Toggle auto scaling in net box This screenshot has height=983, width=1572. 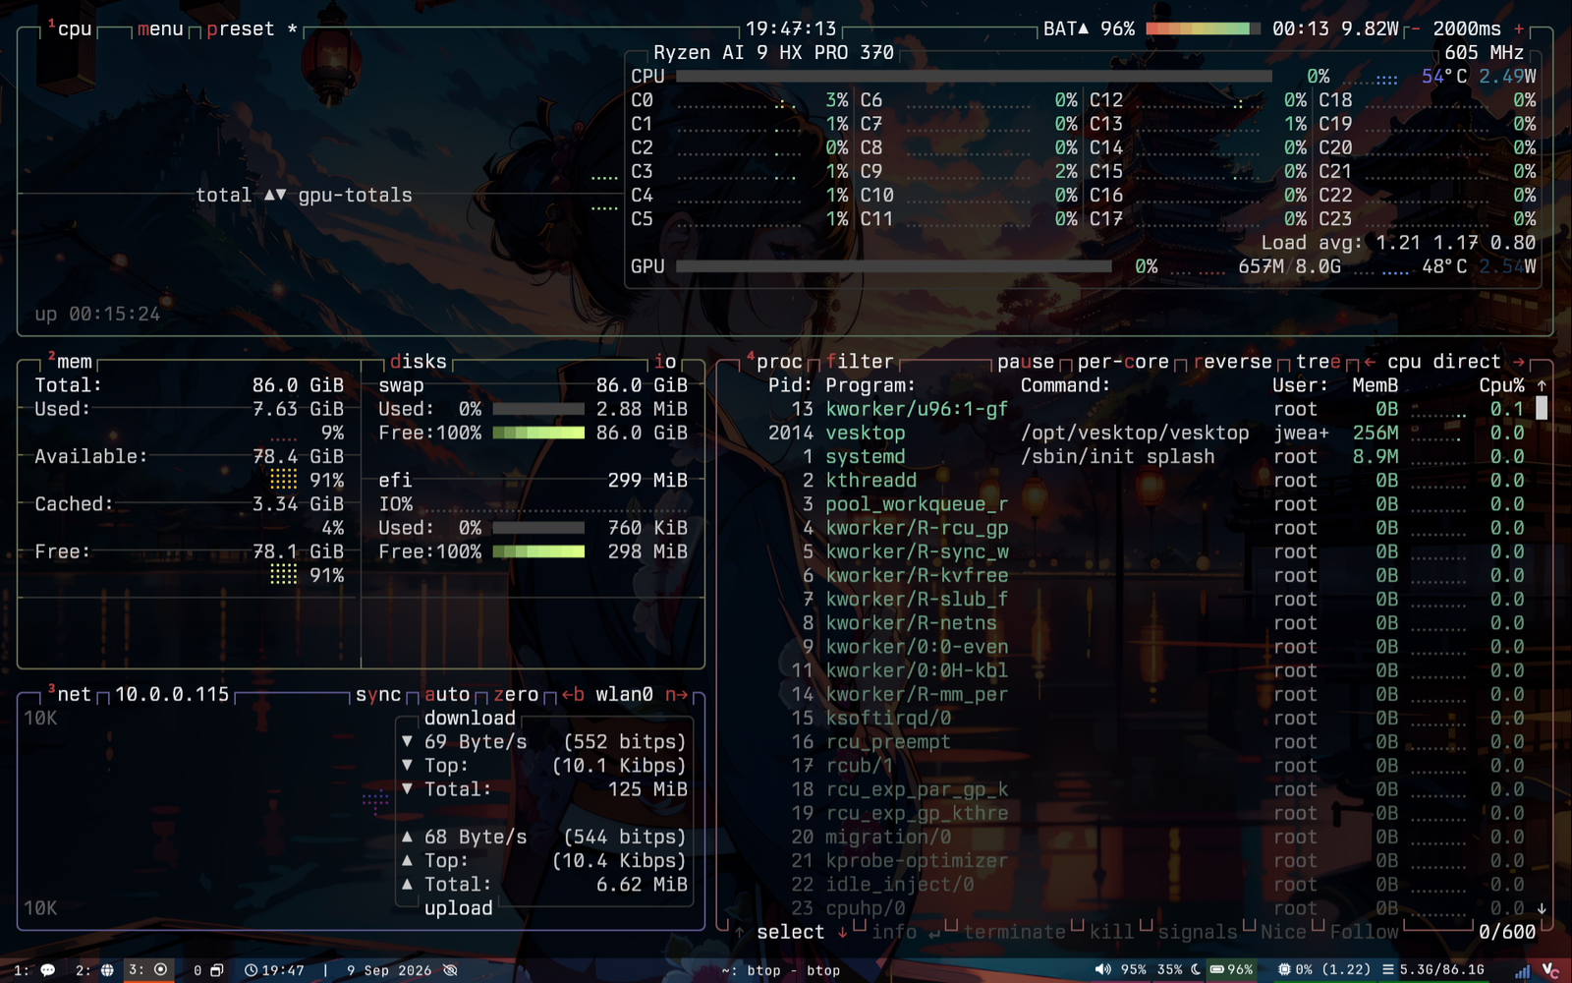[x=446, y=694]
